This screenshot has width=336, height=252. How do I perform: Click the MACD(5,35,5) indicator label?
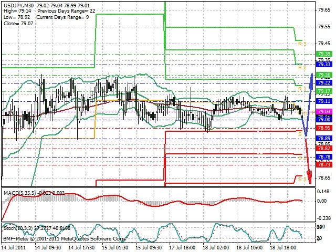click(x=19, y=193)
